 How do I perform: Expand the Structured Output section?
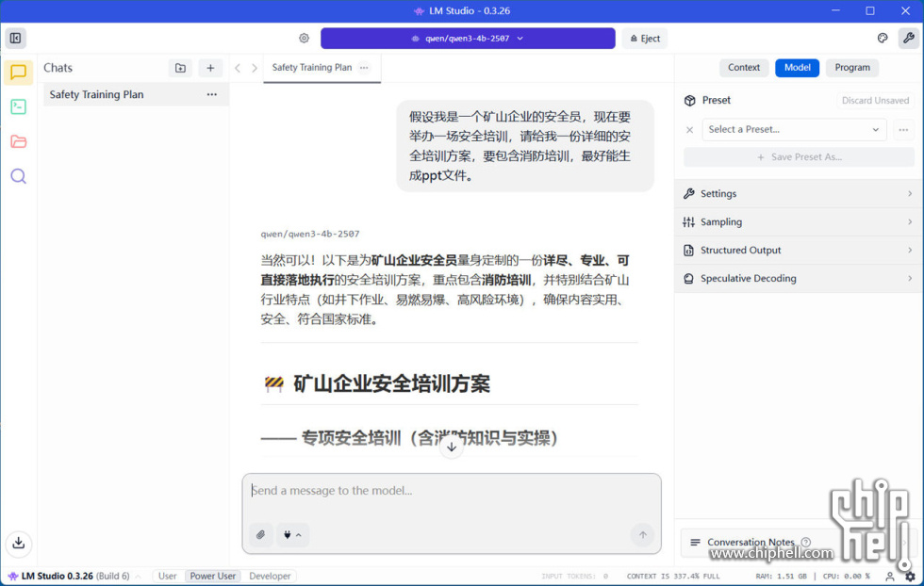pyautogui.click(x=799, y=251)
